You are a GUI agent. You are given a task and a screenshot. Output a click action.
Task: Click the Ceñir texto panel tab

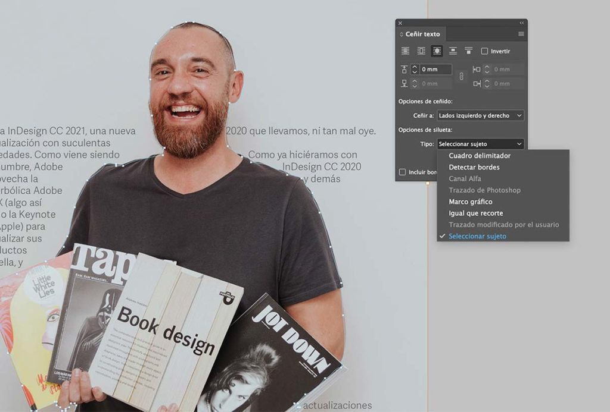422,34
